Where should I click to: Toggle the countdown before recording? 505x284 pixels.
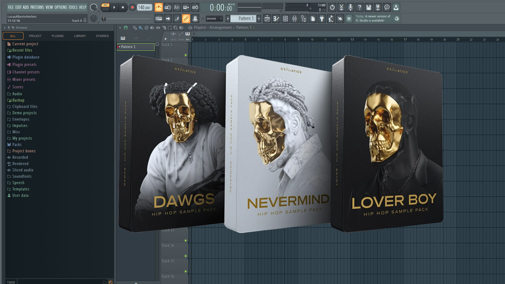click(177, 7)
